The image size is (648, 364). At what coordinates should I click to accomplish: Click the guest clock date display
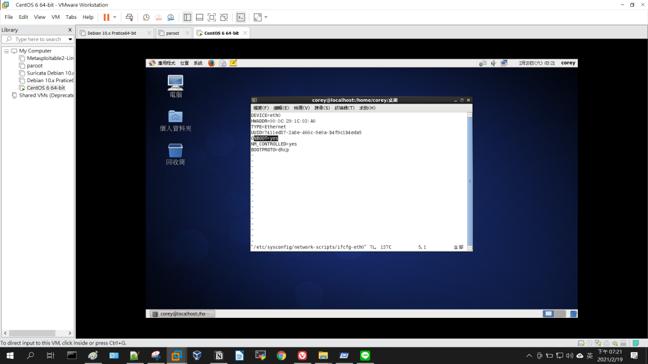(x=537, y=63)
